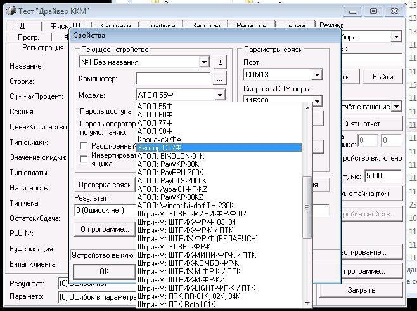The width and height of the screenshot is (417, 311).
Task: Open the Режим dropdown in test window
Action: click(396, 37)
